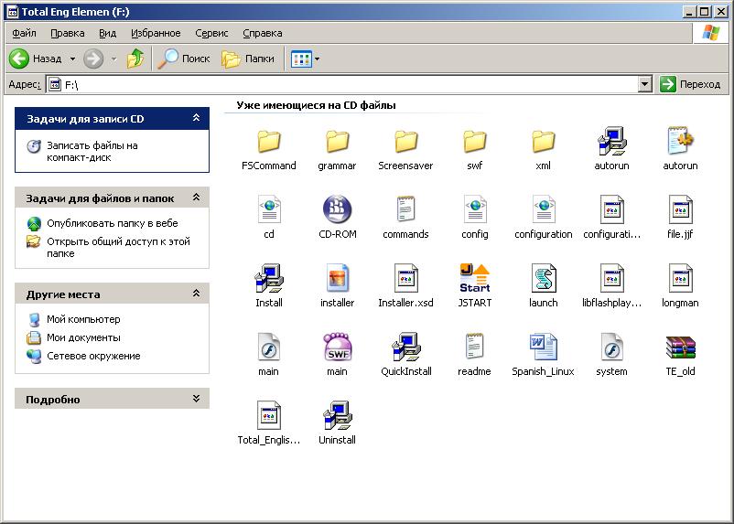Click 'Записать файлы на компакт-диск' link
This screenshot has height=524, width=734.
pyautogui.click(x=92, y=151)
